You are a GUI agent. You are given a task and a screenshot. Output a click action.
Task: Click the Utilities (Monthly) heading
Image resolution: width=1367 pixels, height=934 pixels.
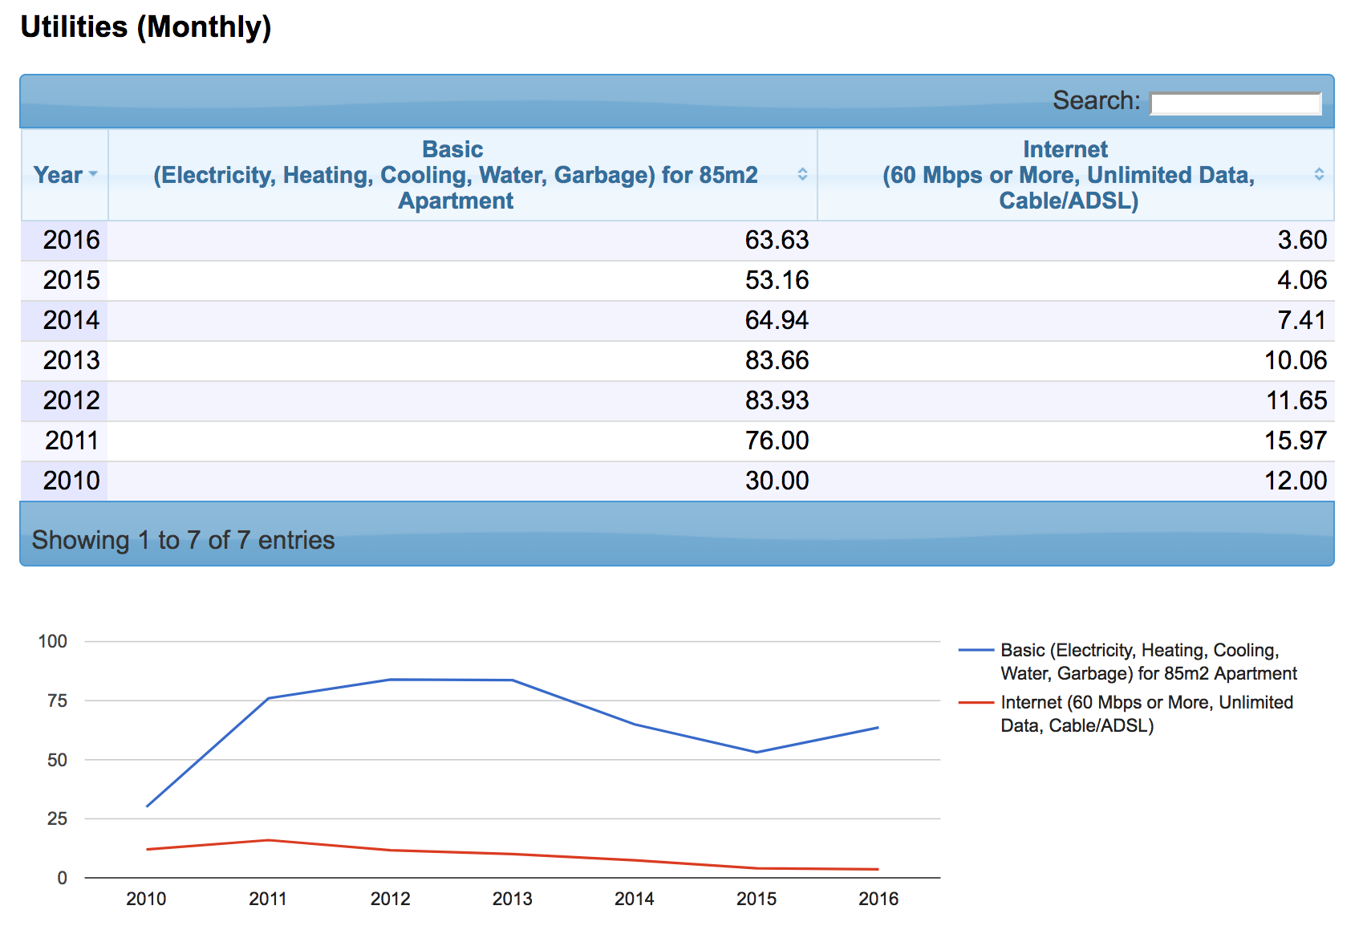point(146,27)
